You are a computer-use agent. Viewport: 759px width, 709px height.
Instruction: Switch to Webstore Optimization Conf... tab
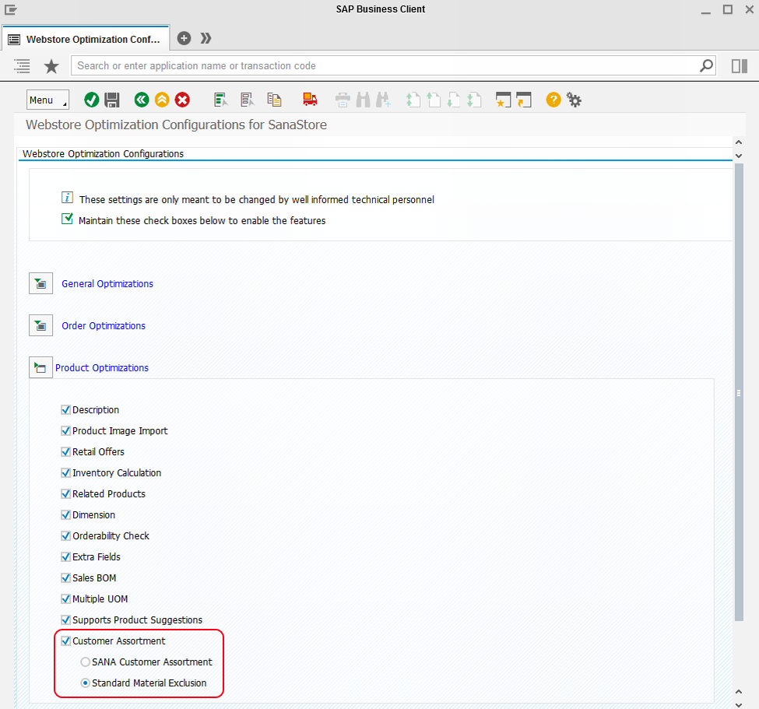(86, 39)
